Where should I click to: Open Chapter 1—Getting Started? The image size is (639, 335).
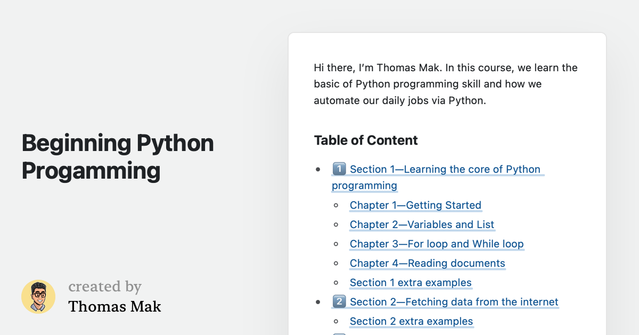click(x=415, y=205)
